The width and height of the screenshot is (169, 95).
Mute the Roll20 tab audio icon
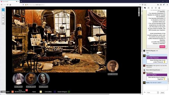click(17, 2)
